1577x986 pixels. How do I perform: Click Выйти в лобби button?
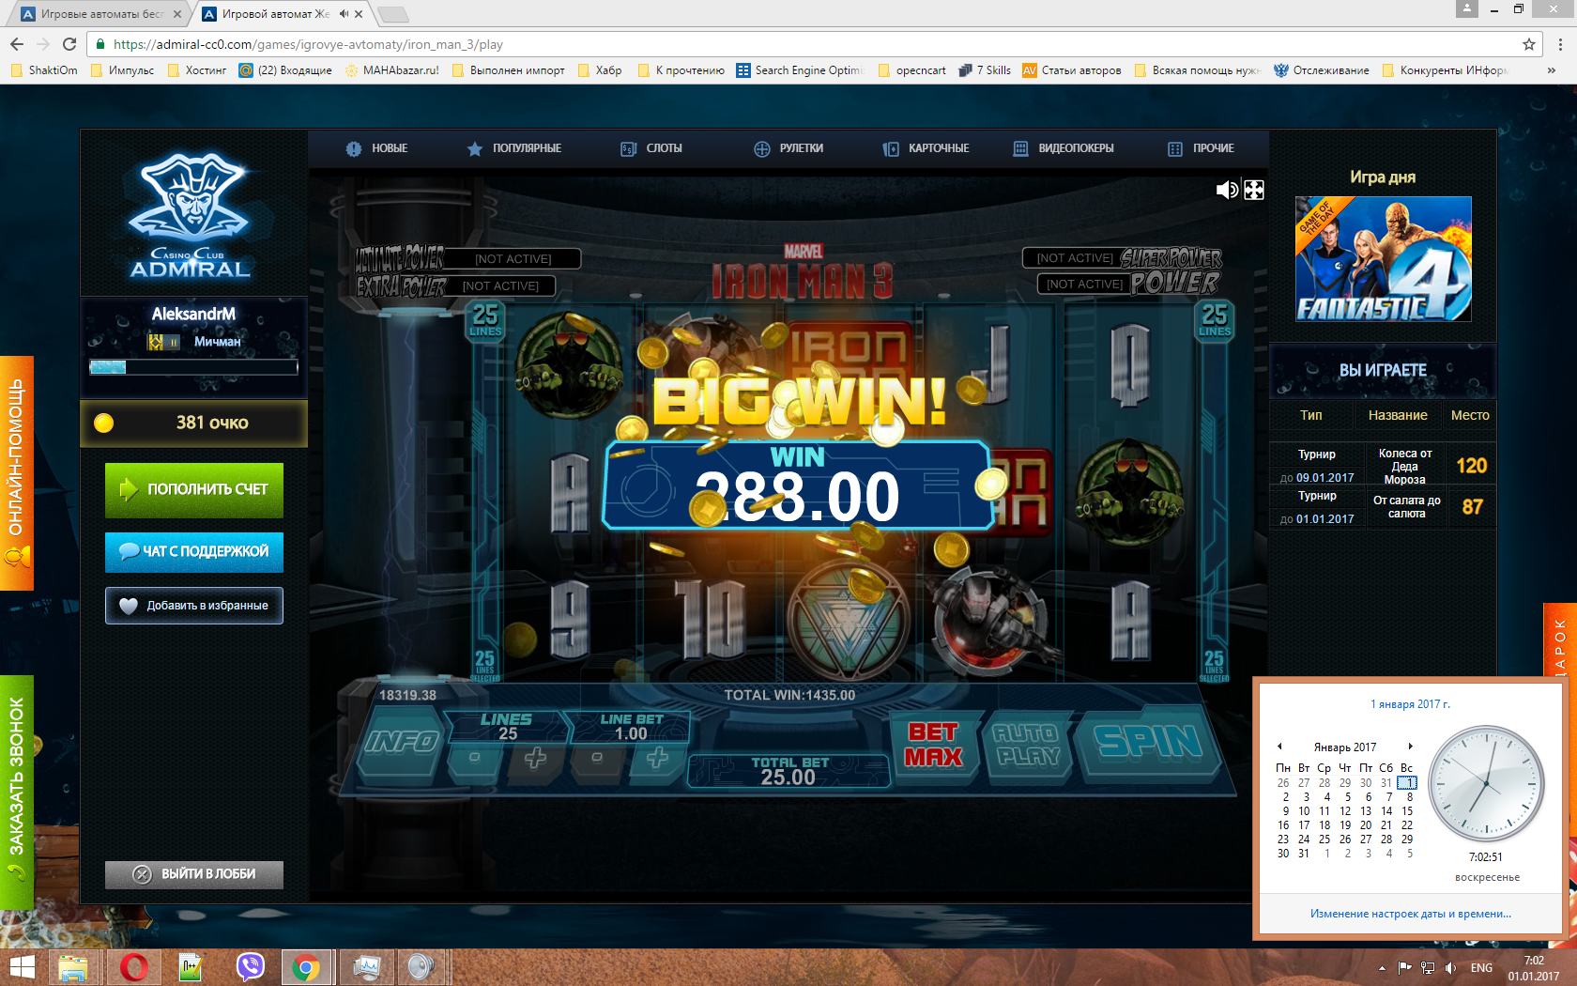[x=194, y=874]
